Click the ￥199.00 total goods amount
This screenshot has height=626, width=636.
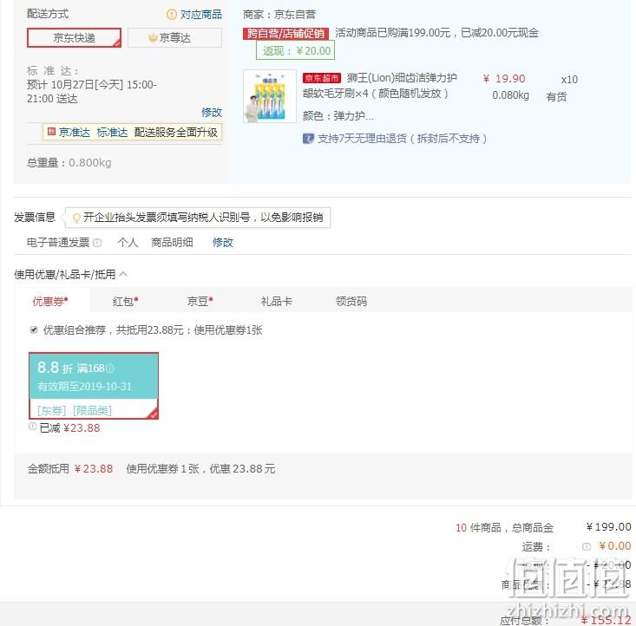608,526
